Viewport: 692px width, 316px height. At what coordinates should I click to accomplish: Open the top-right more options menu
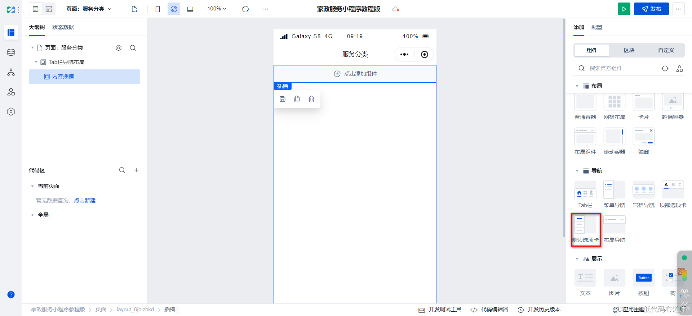click(x=679, y=9)
